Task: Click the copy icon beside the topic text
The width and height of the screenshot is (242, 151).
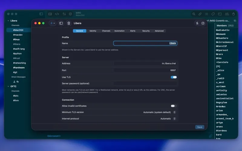Action: (235, 21)
